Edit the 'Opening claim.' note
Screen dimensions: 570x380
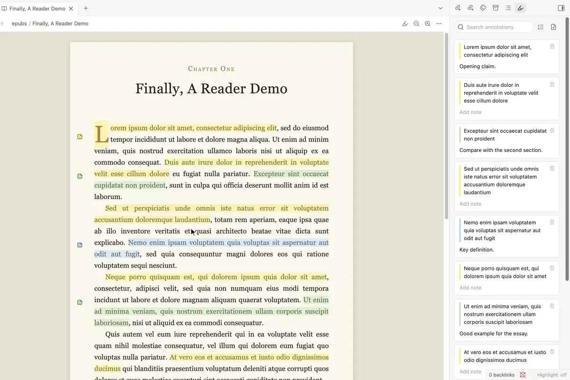coord(477,66)
